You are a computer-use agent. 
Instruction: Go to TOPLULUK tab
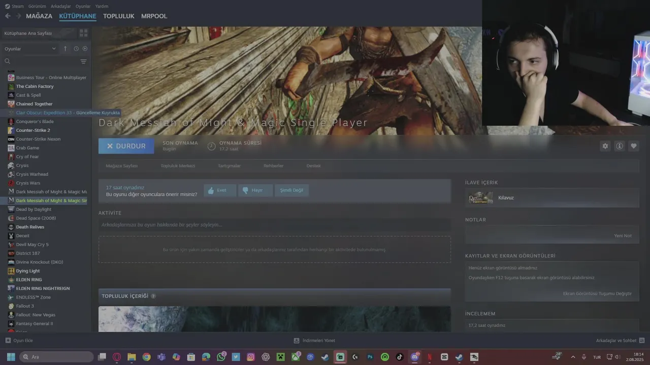pos(118,16)
